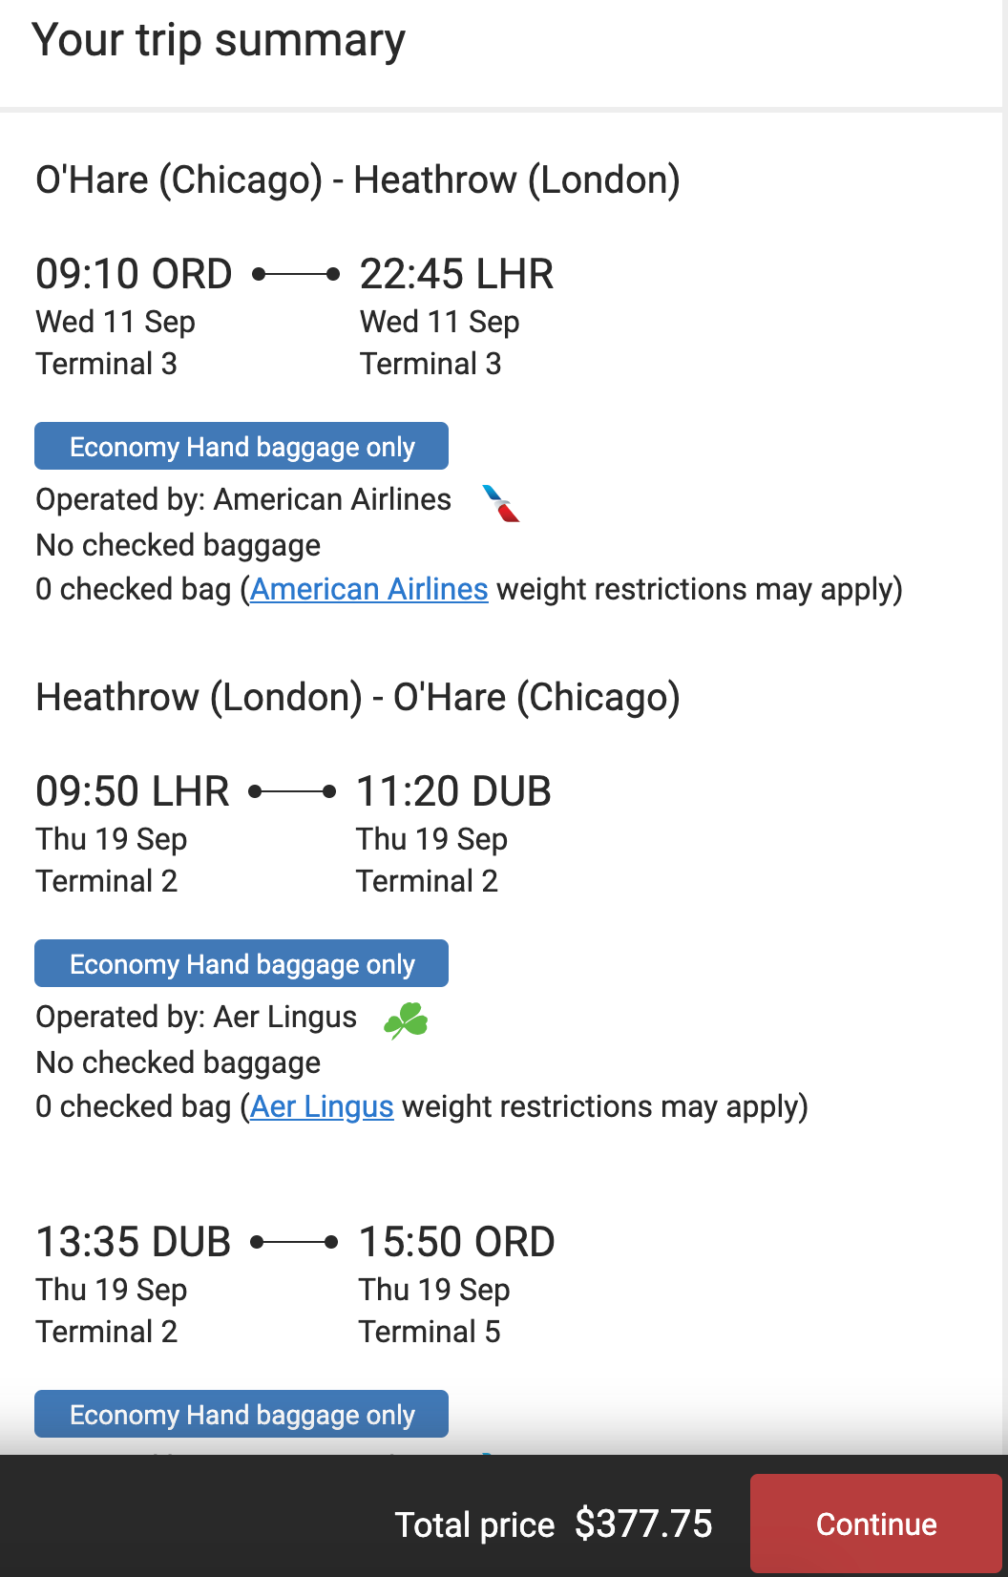Click the American Airlines logo icon
The height and width of the screenshot is (1577, 1008).
(501, 503)
